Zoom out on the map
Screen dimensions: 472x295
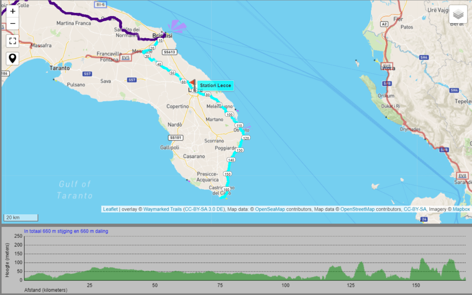pyautogui.click(x=12, y=23)
